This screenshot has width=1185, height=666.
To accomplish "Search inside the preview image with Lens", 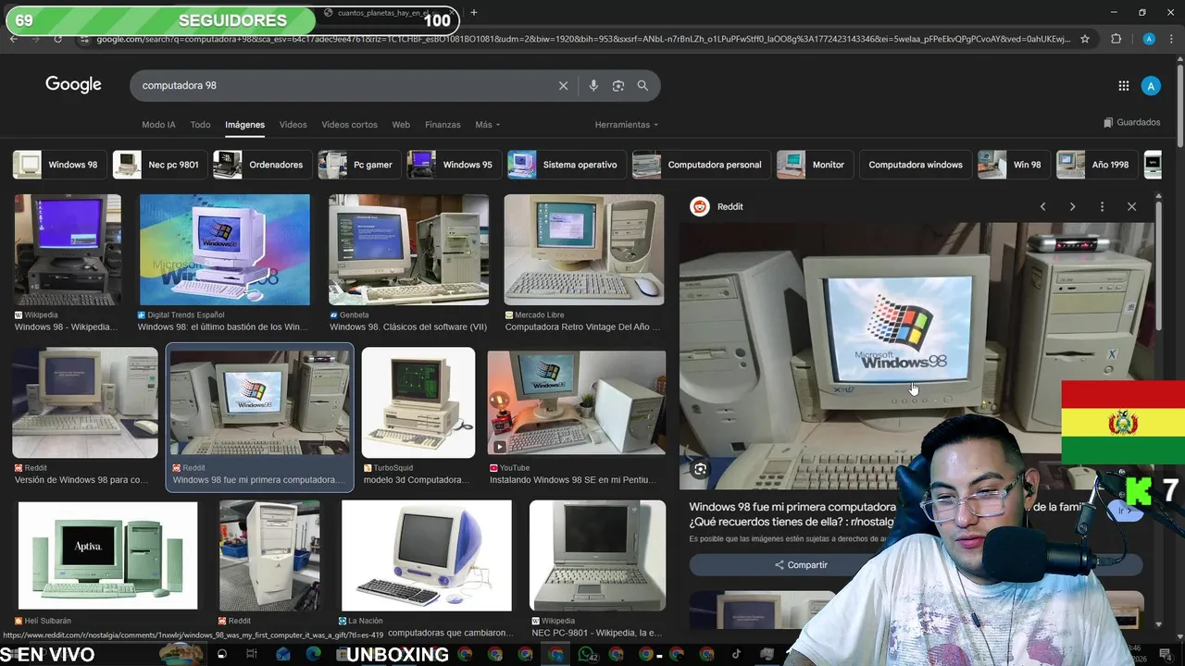I will click(701, 469).
